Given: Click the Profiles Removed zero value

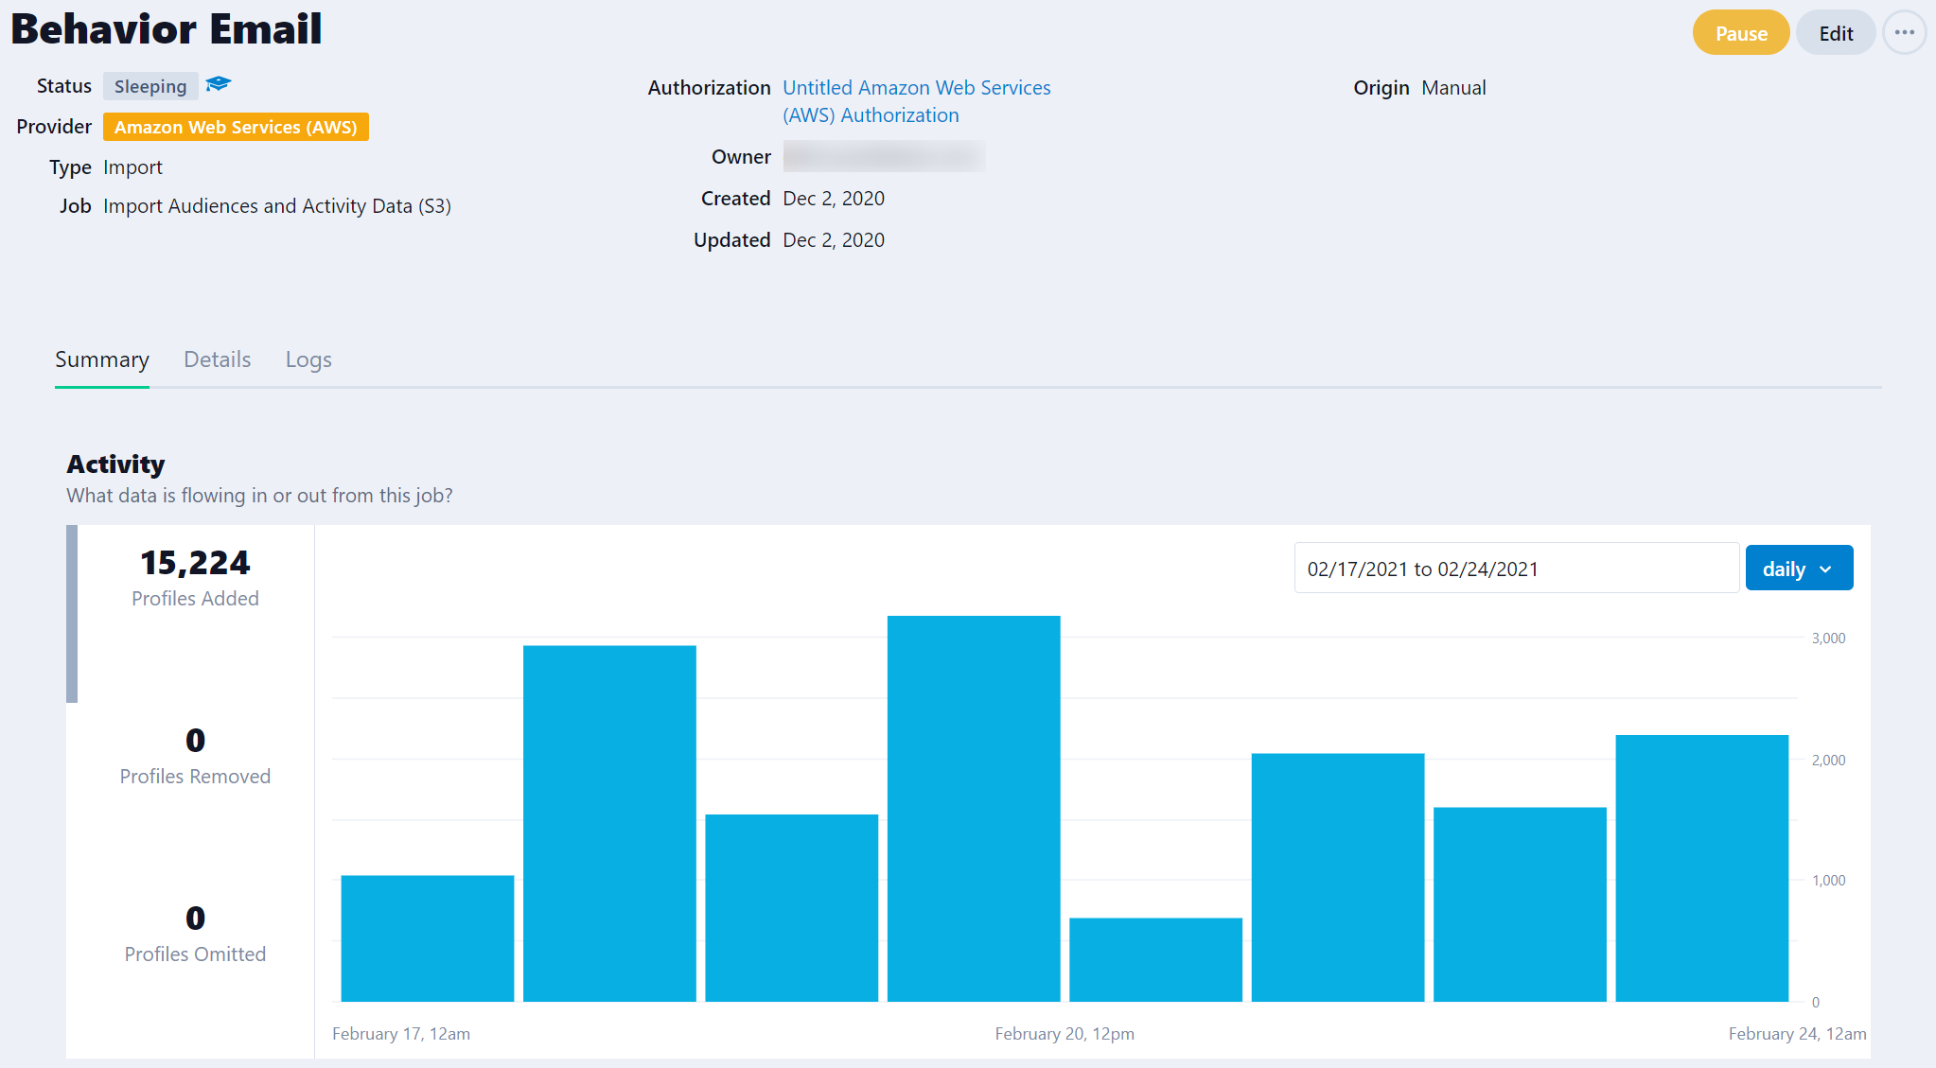Looking at the screenshot, I should point(195,740).
